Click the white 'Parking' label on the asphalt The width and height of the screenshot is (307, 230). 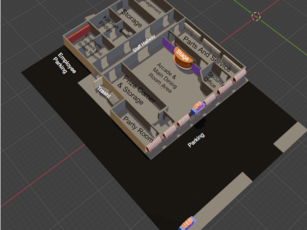tap(196, 140)
